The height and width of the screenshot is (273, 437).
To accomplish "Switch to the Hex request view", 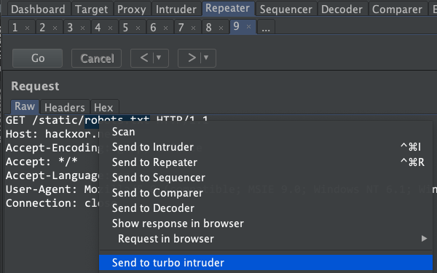I will point(103,107).
